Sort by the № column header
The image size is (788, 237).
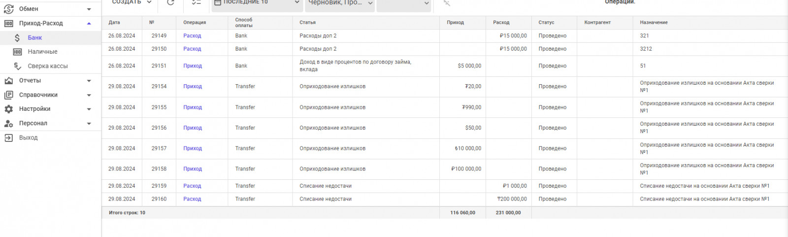[152, 23]
